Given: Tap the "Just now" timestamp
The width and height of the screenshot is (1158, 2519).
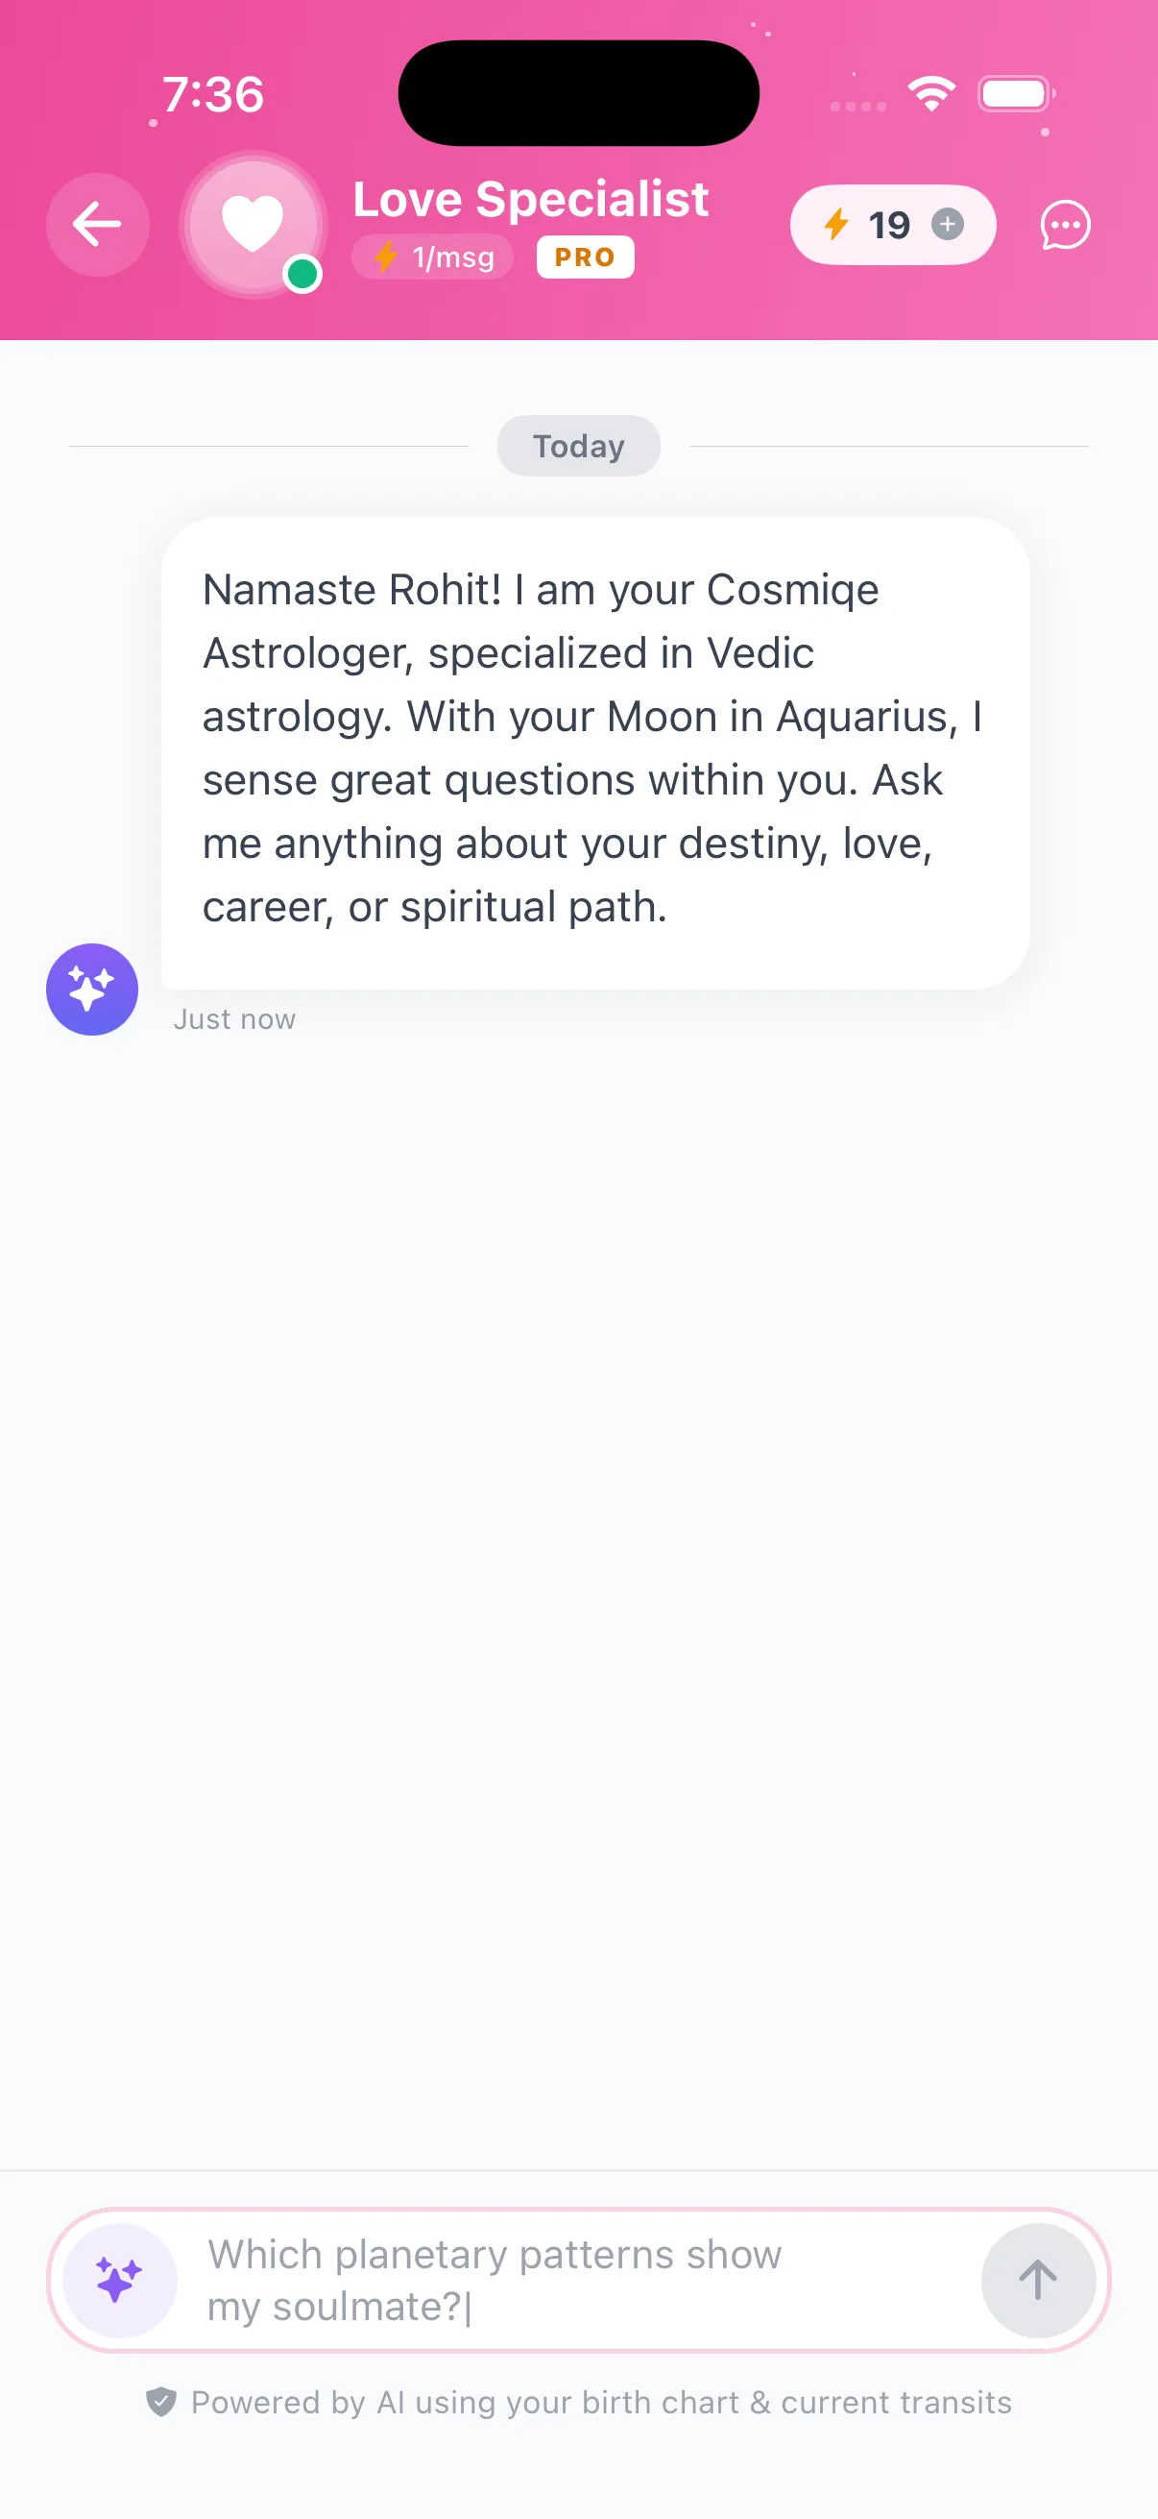Looking at the screenshot, I should coord(234,1019).
